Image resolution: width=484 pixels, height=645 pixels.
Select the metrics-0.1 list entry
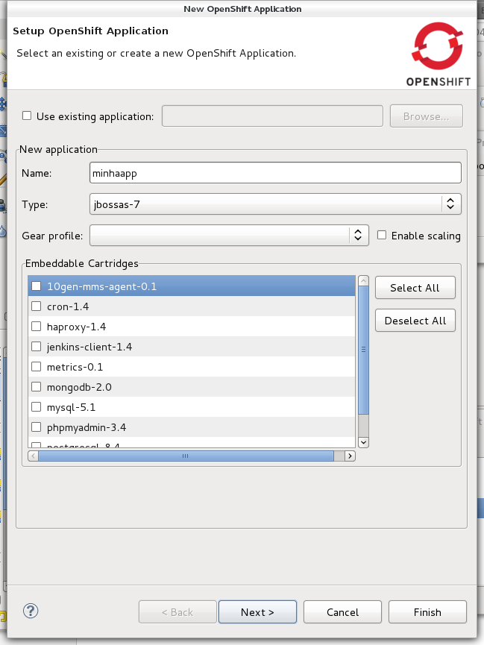pos(192,367)
